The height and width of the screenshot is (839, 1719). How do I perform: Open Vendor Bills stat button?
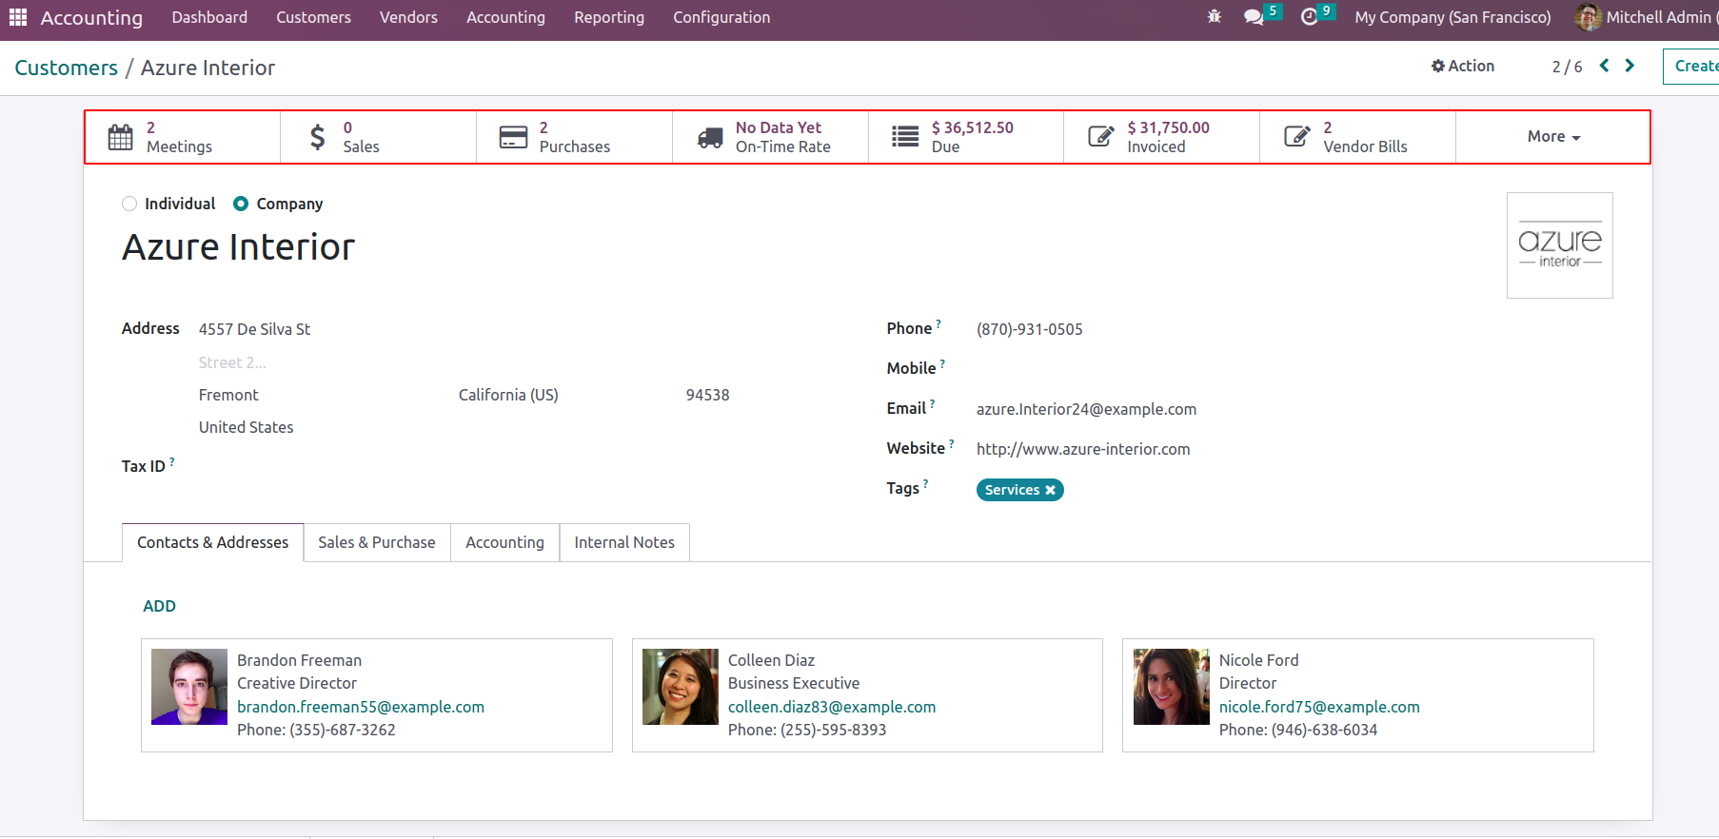click(1358, 137)
